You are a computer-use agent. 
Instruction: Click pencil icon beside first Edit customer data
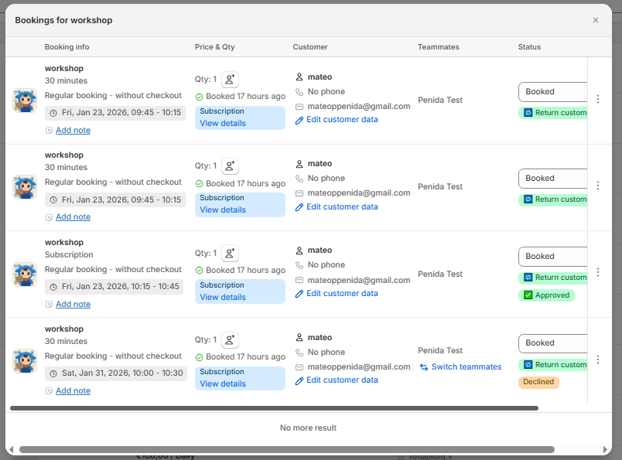point(299,121)
